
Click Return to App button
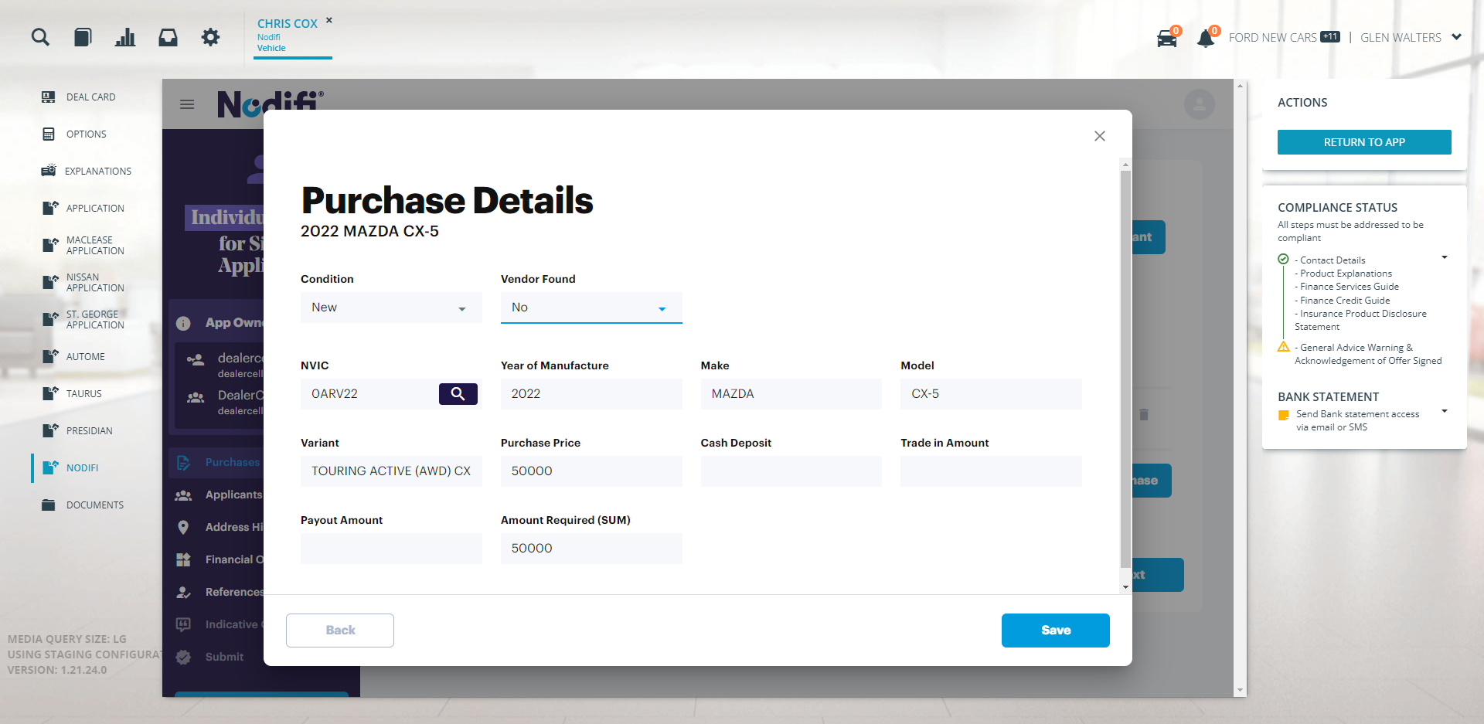(x=1364, y=142)
